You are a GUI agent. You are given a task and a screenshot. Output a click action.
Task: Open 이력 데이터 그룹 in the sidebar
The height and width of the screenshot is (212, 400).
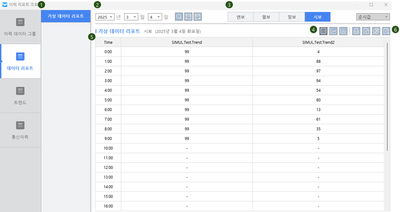coord(20,27)
